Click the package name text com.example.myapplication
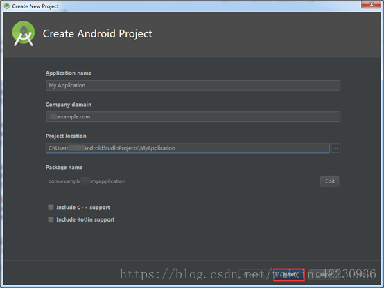 click(87, 181)
